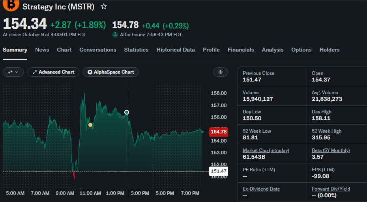This screenshot has width=367, height=202.
Task: Add MSTR to watchlist with star icon
Action: click(x=104, y=7)
